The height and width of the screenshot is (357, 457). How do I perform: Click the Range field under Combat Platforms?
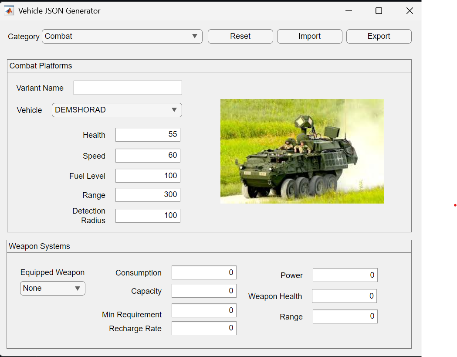coord(148,195)
